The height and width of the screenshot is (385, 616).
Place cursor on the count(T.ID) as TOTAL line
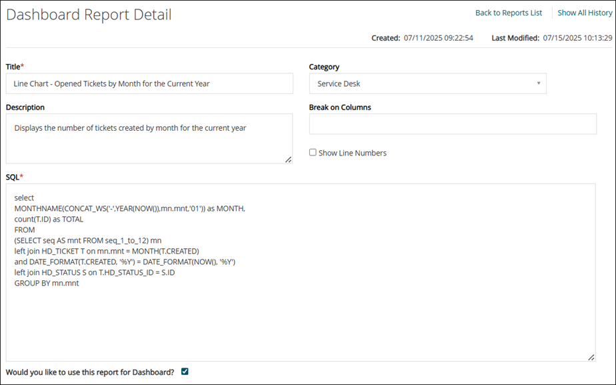[x=49, y=219]
